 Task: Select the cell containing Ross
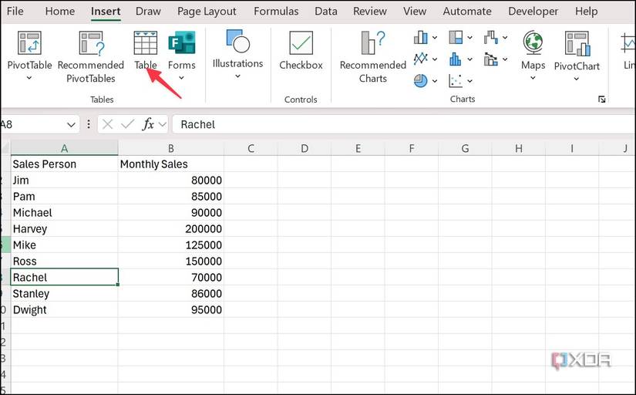coord(64,261)
